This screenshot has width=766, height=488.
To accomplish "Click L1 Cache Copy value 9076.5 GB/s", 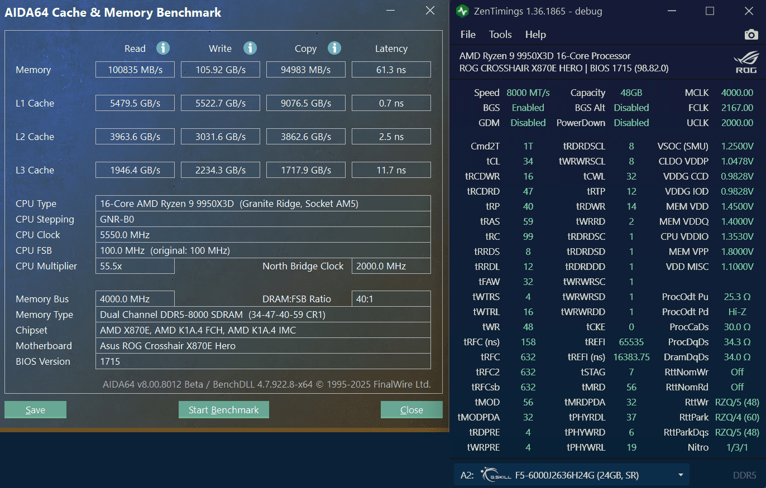I will click(x=305, y=103).
